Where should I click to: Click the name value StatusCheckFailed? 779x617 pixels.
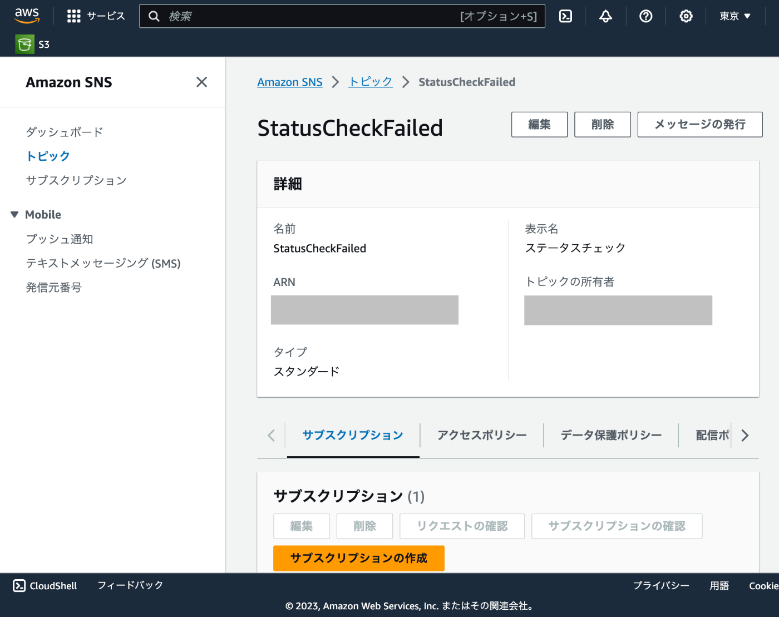pyautogui.click(x=320, y=249)
